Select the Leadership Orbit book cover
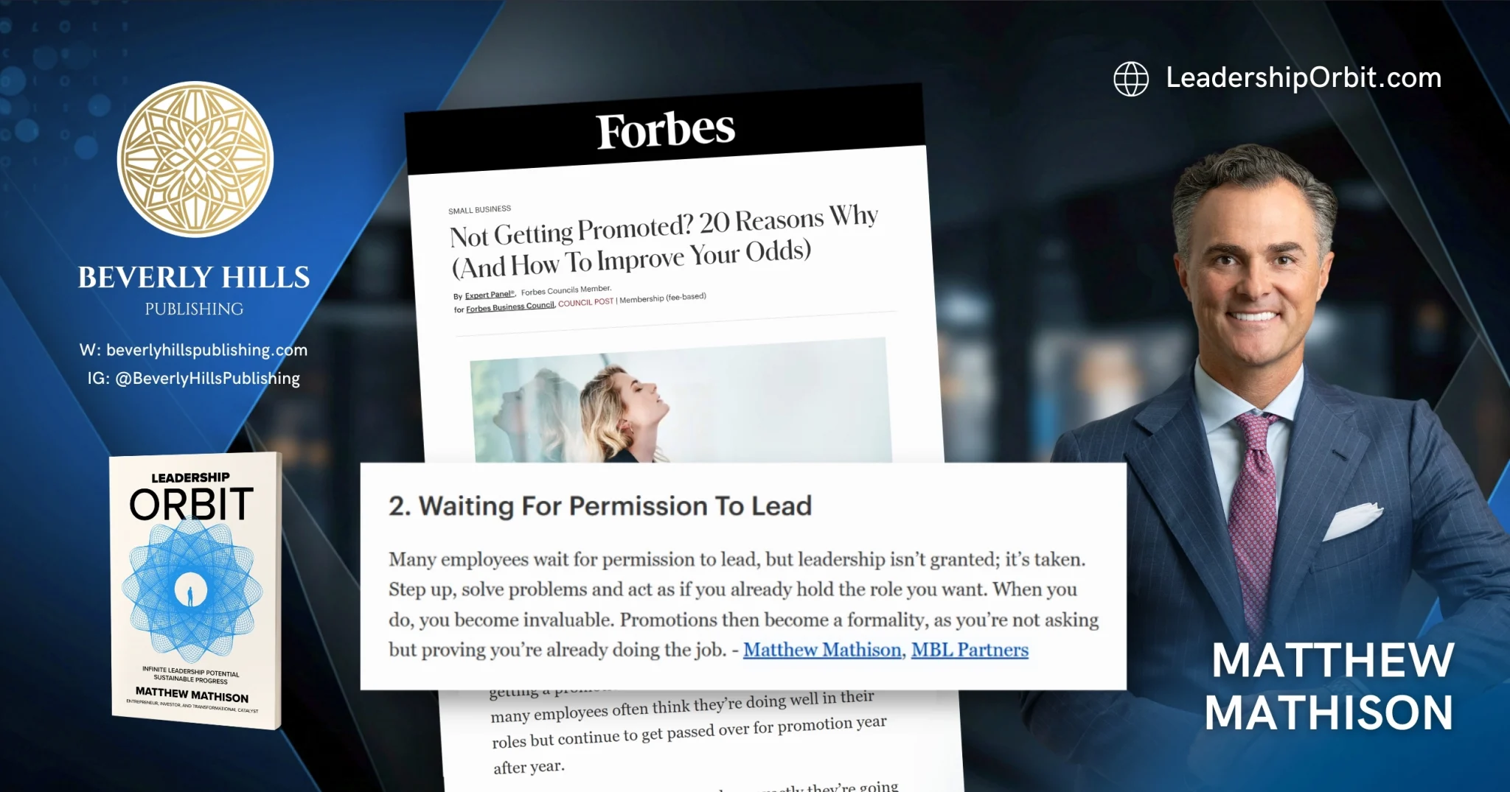Image resolution: width=1510 pixels, height=792 pixels. pyautogui.click(x=195, y=592)
